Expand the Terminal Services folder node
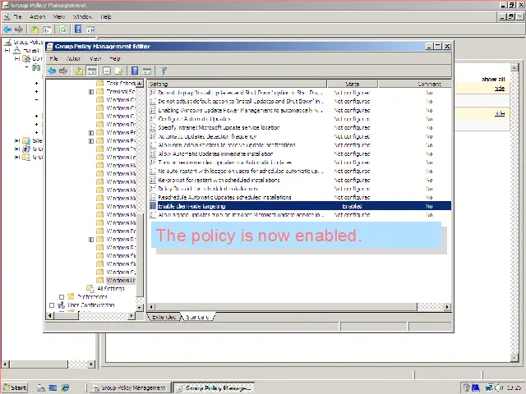The width and height of the screenshot is (526, 394). 91,91
